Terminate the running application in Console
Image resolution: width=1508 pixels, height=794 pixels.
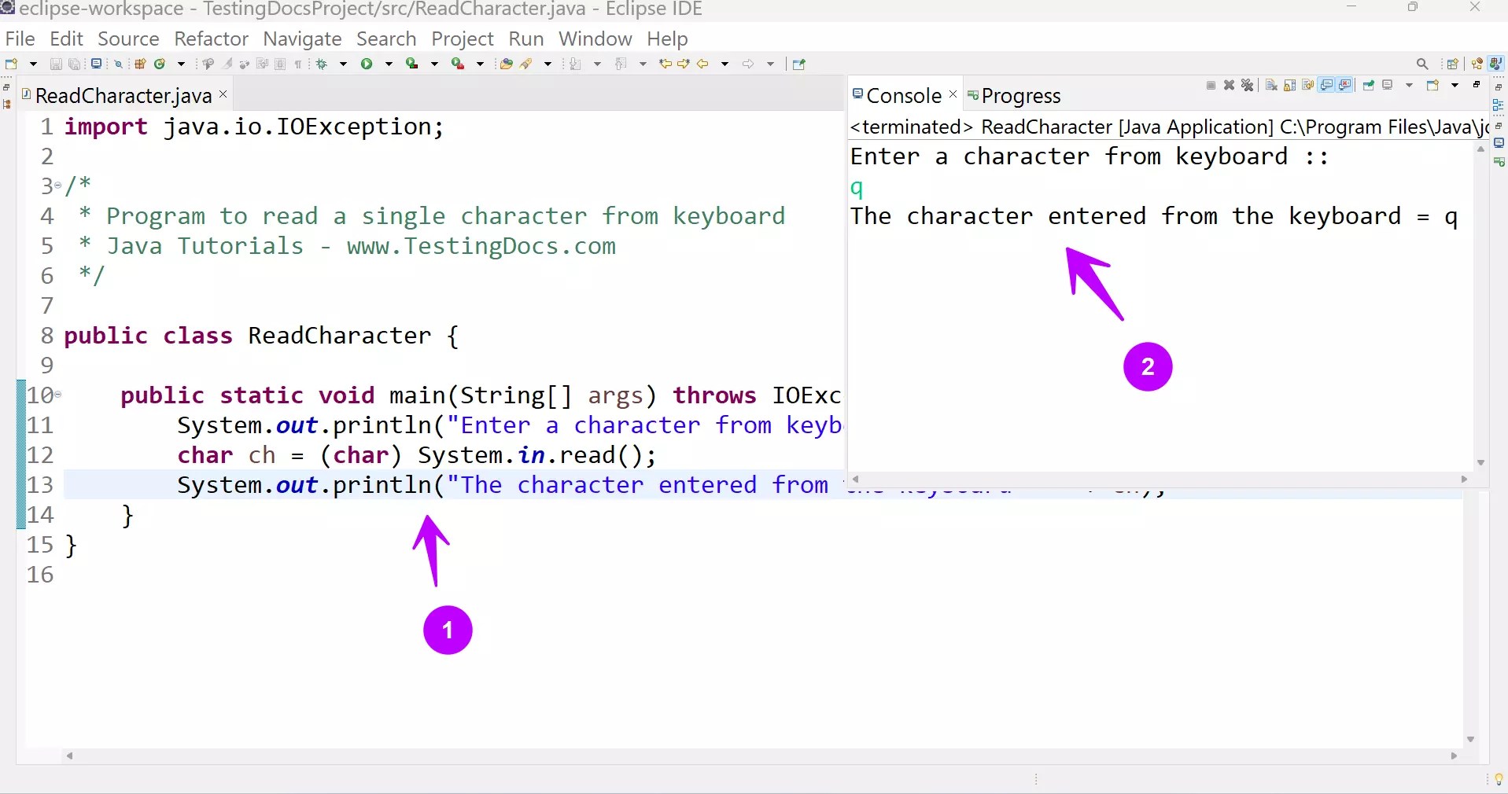coord(1211,85)
